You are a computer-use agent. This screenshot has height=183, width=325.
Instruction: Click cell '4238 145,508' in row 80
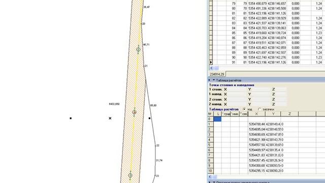click(277, 9)
